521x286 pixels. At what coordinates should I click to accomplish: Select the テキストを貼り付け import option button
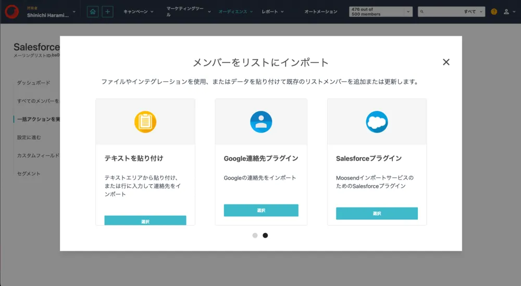pyautogui.click(x=145, y=220)
